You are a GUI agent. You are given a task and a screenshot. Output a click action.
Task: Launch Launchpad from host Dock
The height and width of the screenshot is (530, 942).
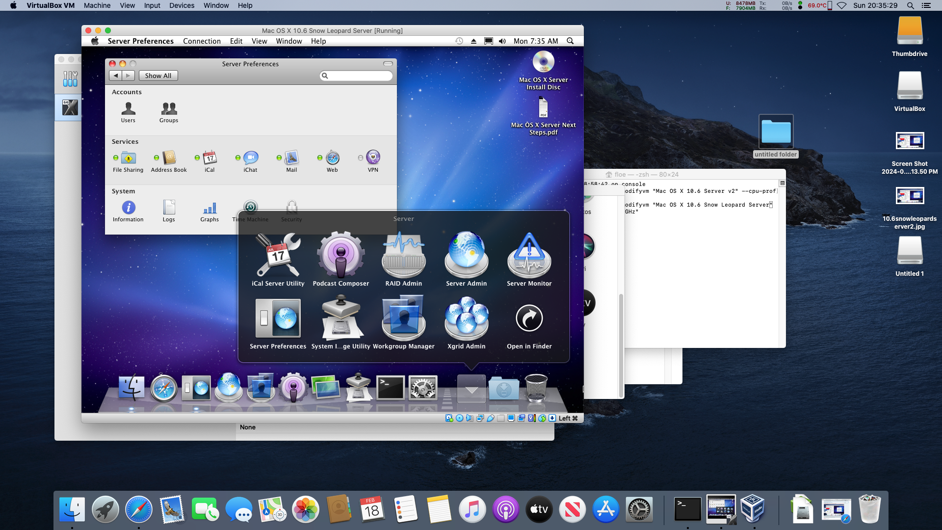[x=105, y=509]
